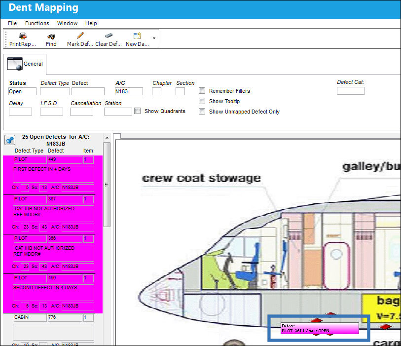Click the pink PILOT 367 defect tooltip

[320, 328]
